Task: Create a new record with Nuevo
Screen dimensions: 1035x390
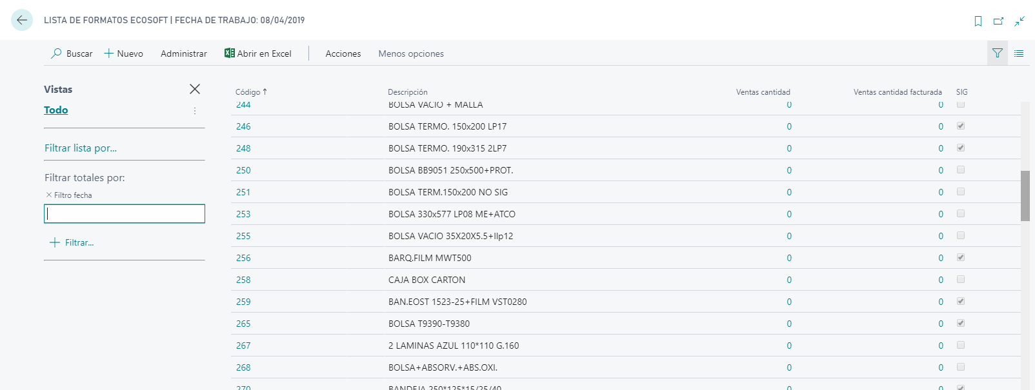Action: tap(124, 54)
